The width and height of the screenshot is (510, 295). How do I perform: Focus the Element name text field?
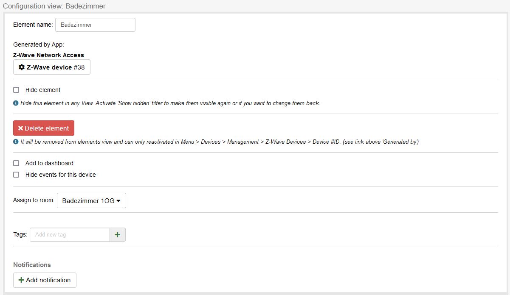(95, 25)
